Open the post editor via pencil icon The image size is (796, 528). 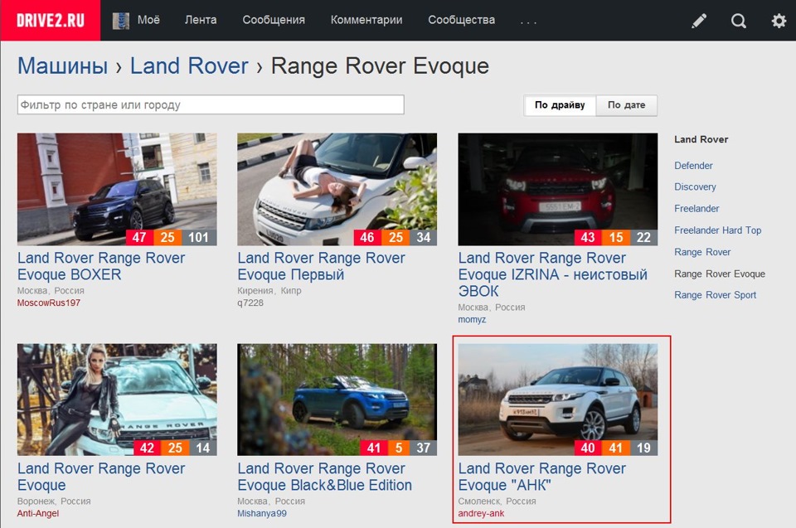pyautogui.click(x=698, y=20)
